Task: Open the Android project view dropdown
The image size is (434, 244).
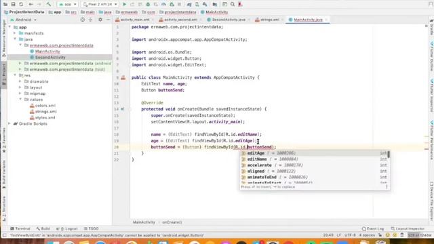Action: [x=24, y=20]
